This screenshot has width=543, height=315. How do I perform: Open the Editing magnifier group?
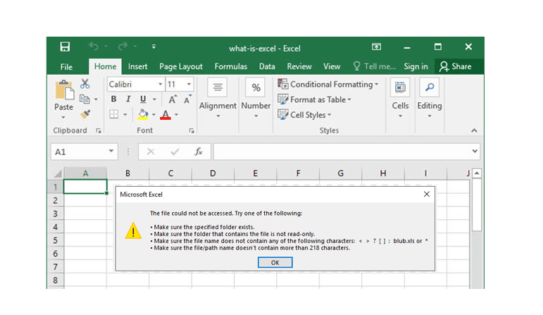click(x=430, y=87)
